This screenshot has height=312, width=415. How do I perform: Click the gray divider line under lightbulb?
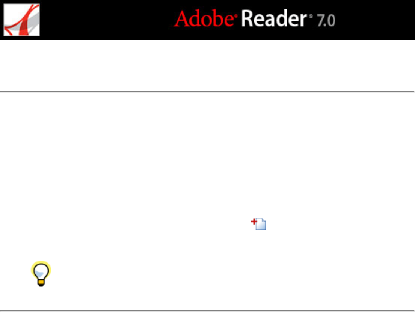(x=207, y=310)
